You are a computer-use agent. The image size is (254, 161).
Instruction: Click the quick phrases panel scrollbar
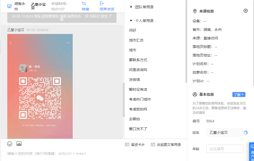tap(186, 41)
